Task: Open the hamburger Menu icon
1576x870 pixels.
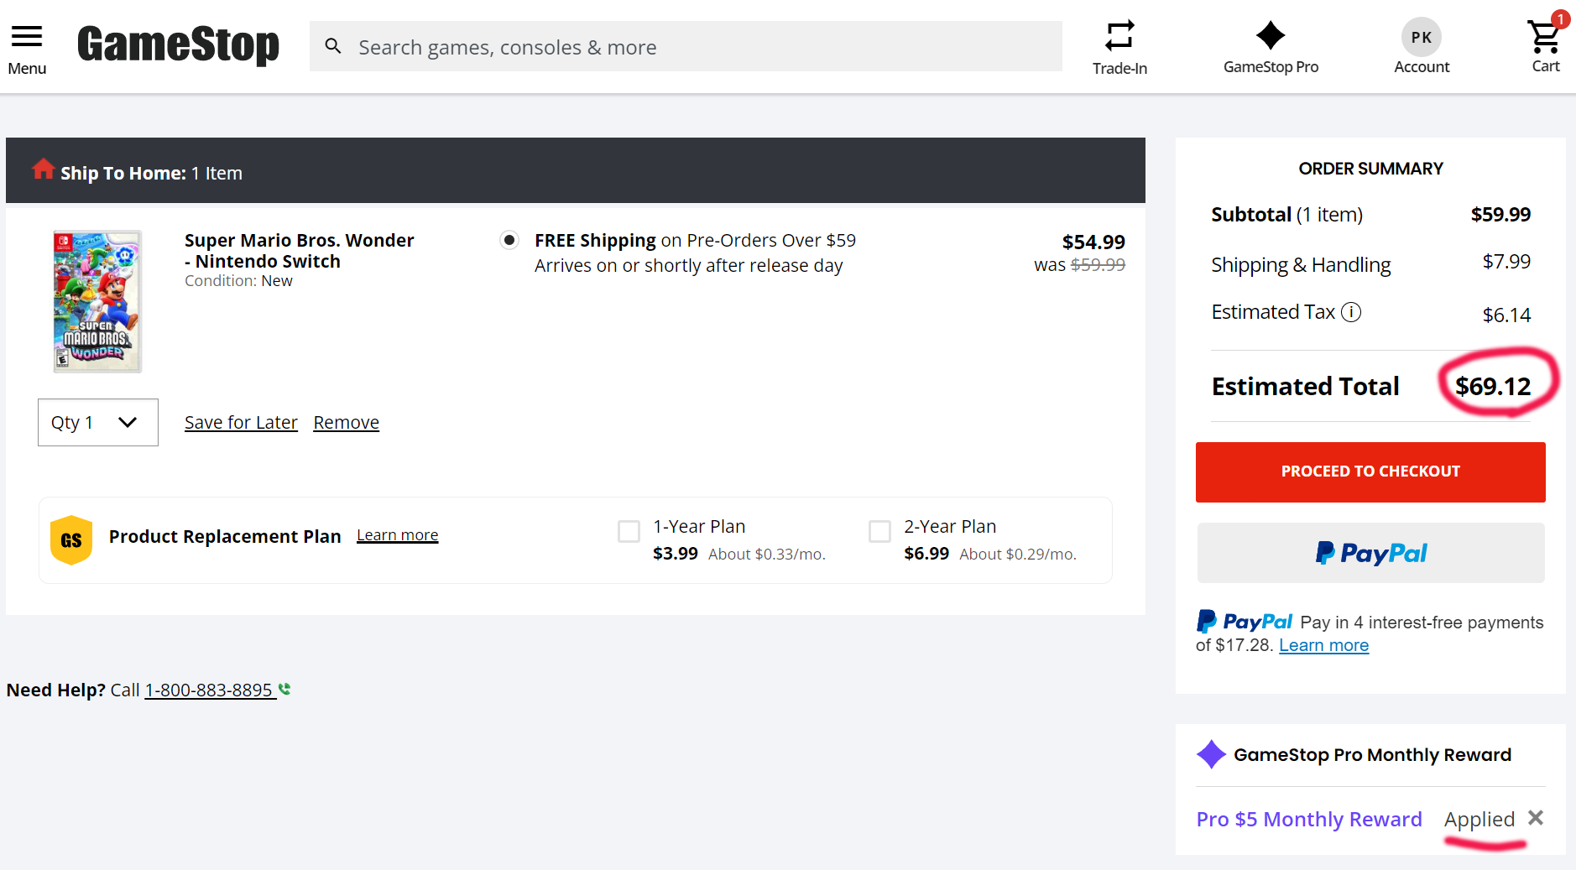Action: (27, 36)
